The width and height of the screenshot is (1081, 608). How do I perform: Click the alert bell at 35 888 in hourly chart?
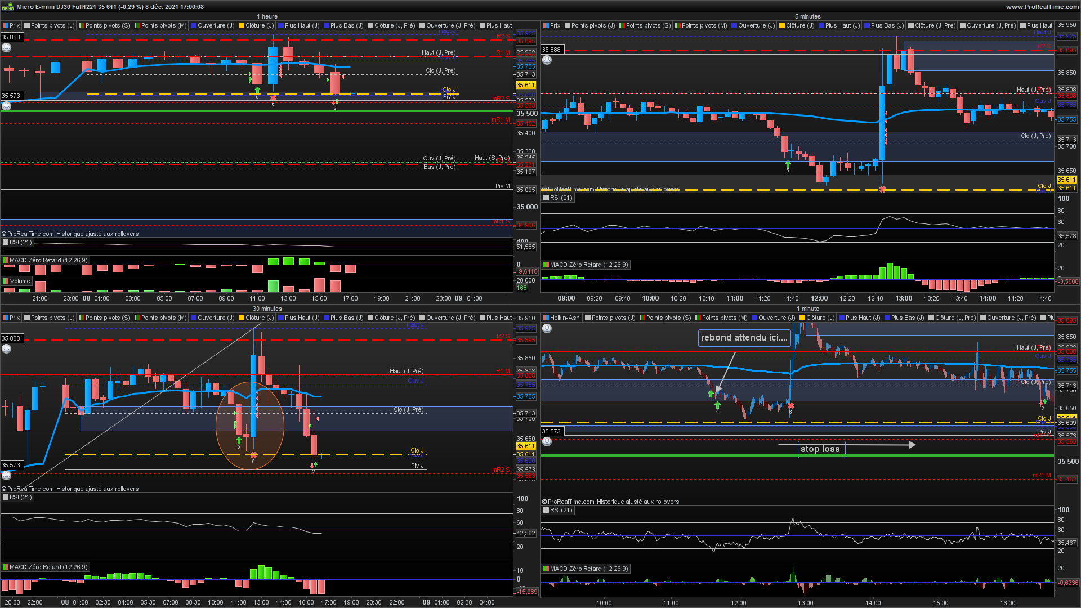click(x=6, y=48)
